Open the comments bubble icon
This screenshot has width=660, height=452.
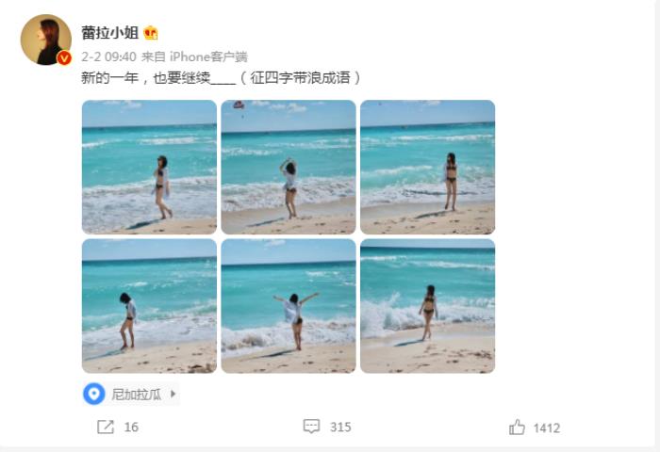(x=311, y=427)
